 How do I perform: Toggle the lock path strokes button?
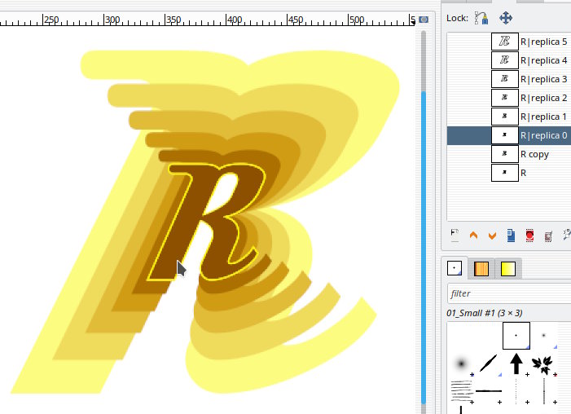click(x=481, y=17)
